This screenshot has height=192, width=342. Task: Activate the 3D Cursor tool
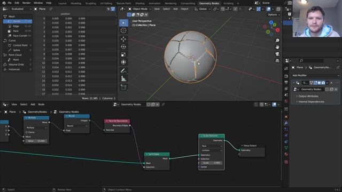coord(123,30)
